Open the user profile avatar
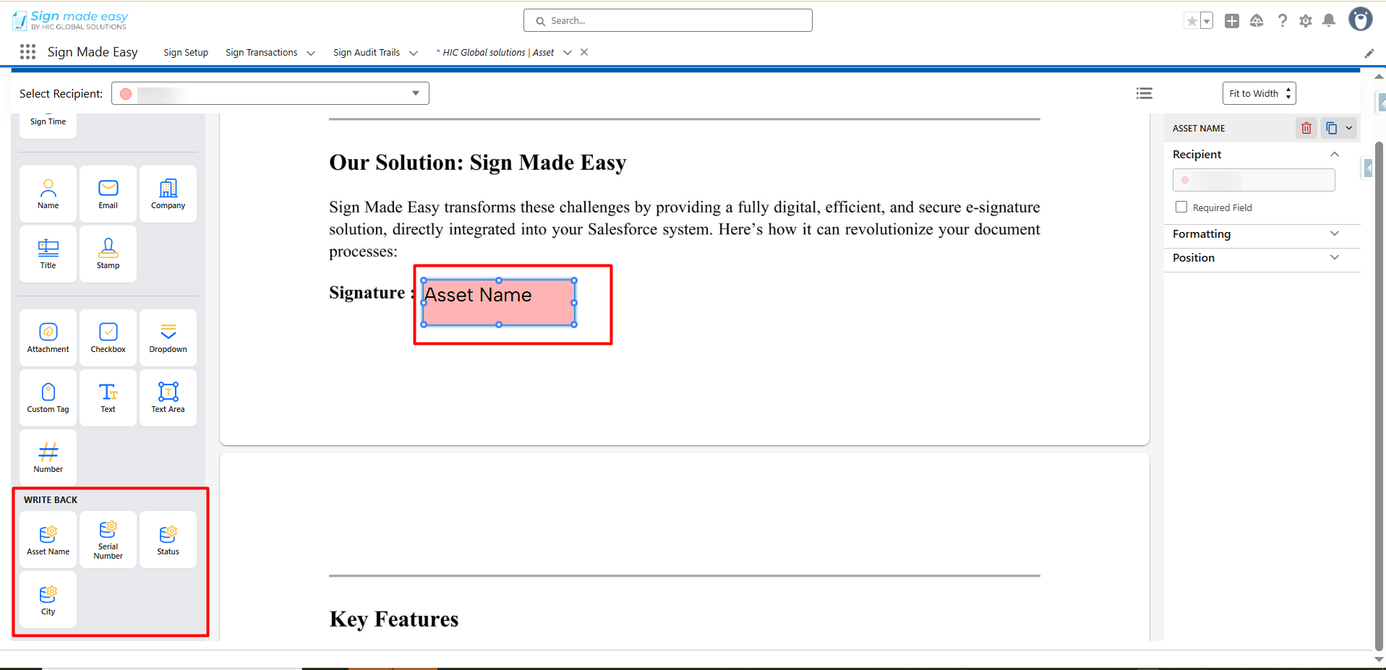1386x670 pixels. pyautogui.click(x=1361, y=20)
